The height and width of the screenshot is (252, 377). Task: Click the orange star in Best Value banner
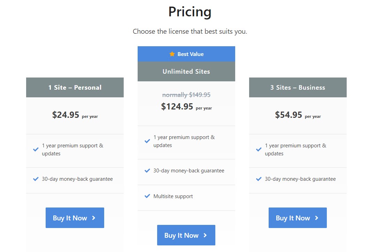click(x=172, y=54)
